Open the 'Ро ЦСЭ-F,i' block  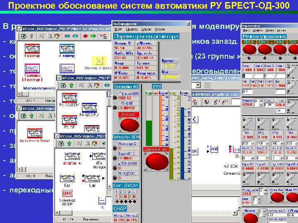(89, 108)
